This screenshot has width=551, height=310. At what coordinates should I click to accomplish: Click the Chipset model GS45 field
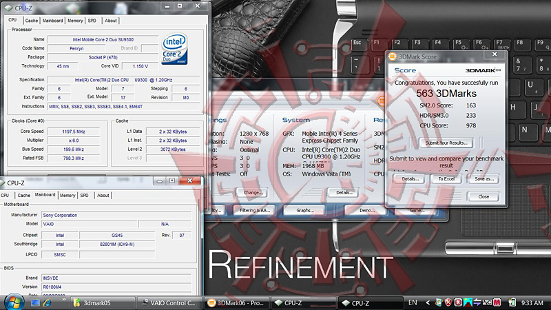click(117, 236)
